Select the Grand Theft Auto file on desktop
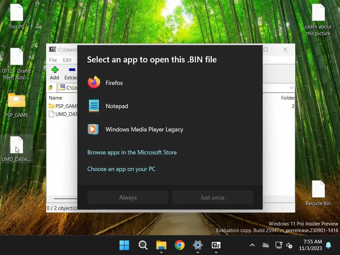Viewport: 340px width, 255px height. [17, 64]
